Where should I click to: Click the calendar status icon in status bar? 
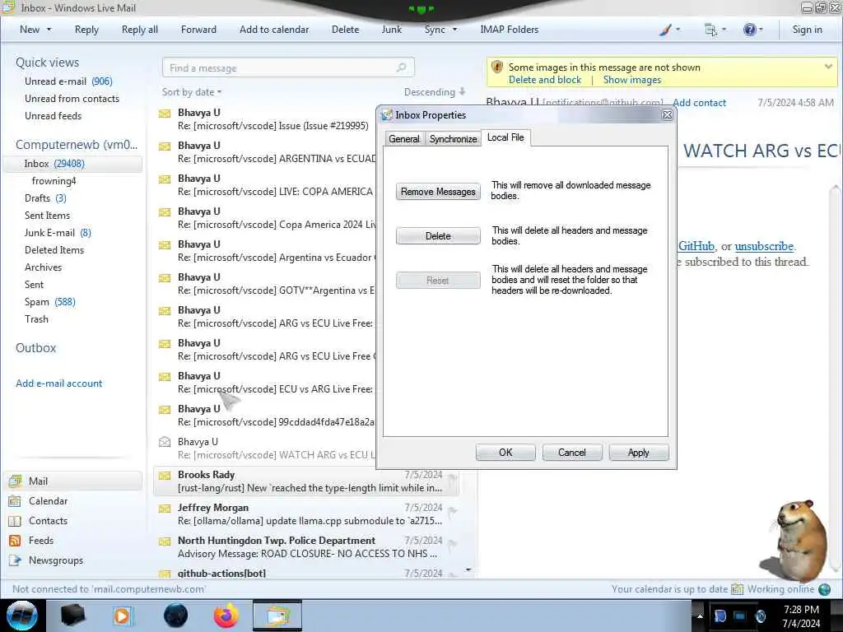[737, 589]
